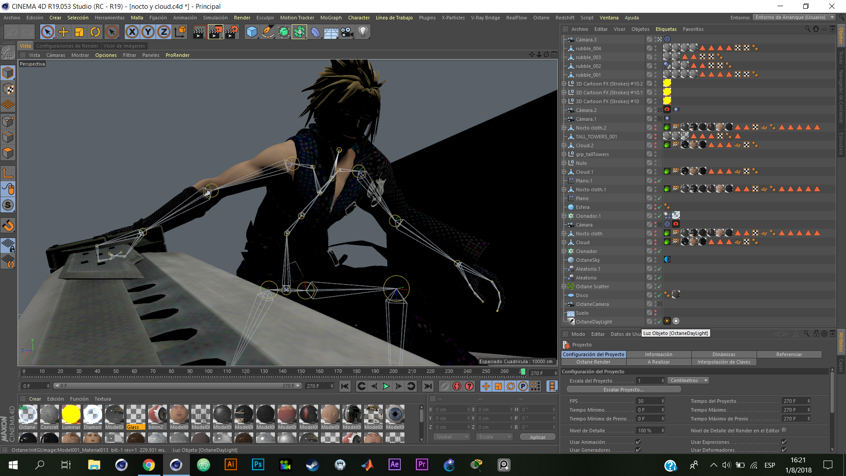This screenshot has height=476, width=846.
Task: Click the camera object icon in toolbar
Action: coord(347,32)
